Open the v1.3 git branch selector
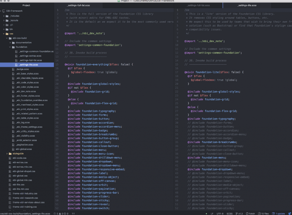292x215 pixels. pos(239,214)
